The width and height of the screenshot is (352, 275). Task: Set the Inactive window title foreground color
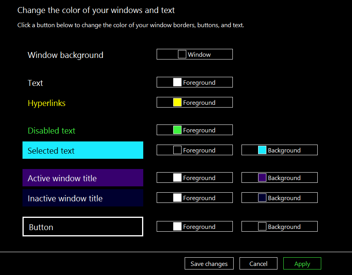(x=195, y=198)
